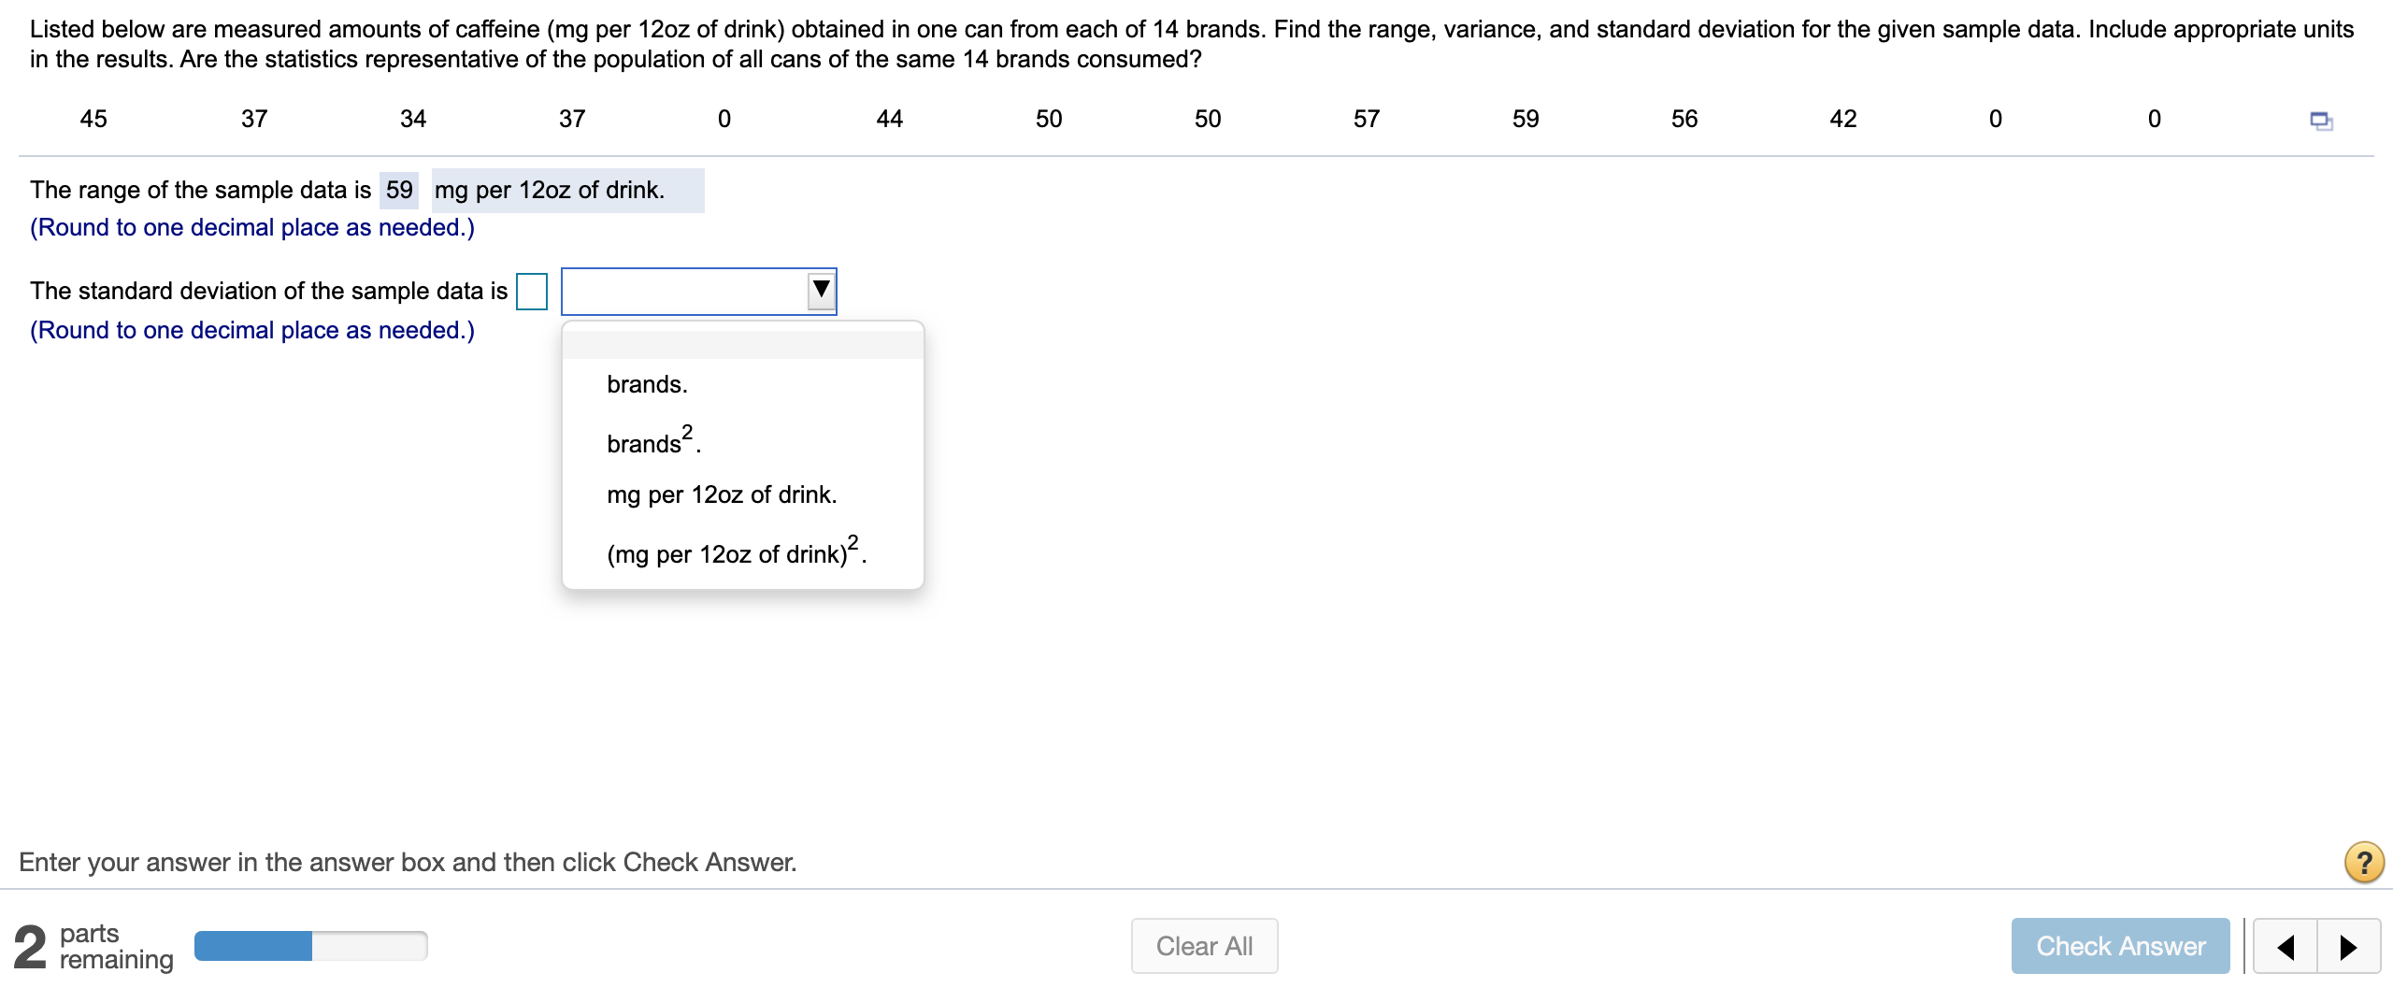Click the data value 45 in the list
This screenshot has height=1002, width=2393.
click(x=93, y=119)
